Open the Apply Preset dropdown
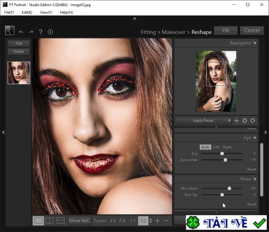 coord(204,121)
